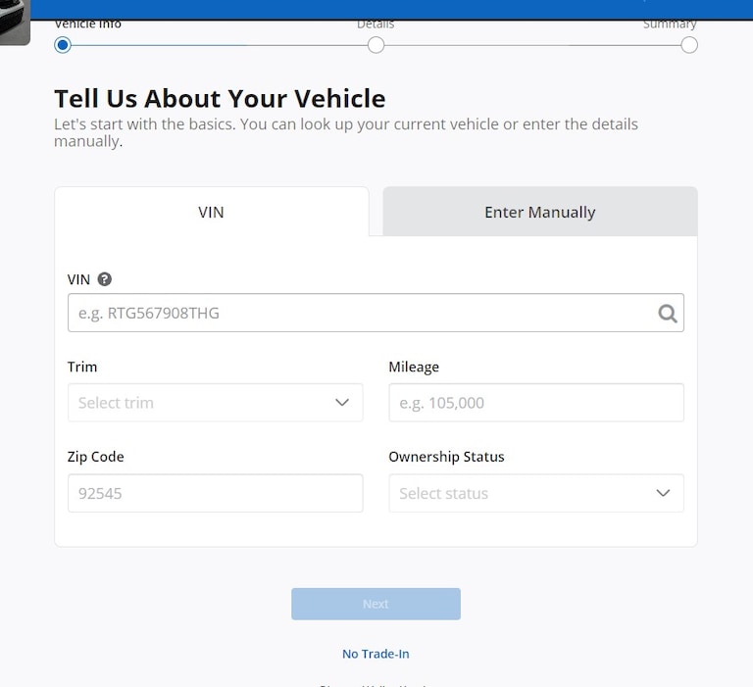Select the Summary step circle

(689, 45)
